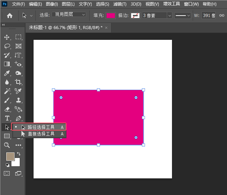Select the Pen tool
Image resolution: width=227 pixels, height=195 pixels.
tap(18, 118)
